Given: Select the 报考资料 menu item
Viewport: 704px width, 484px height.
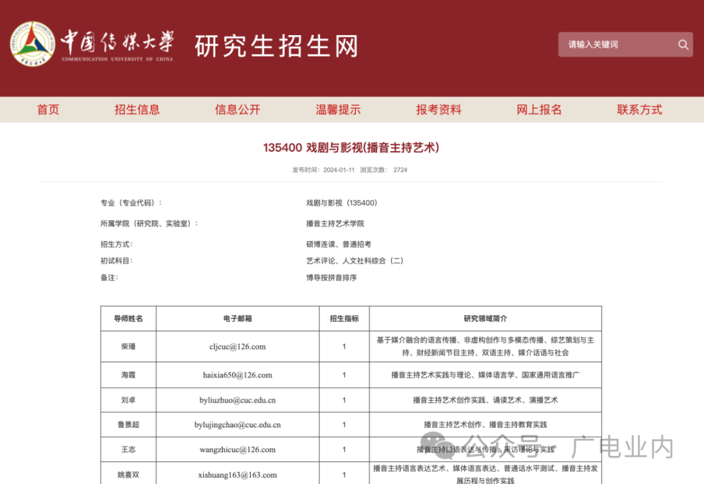Looking at the screenshot, I should pos(438,109).
